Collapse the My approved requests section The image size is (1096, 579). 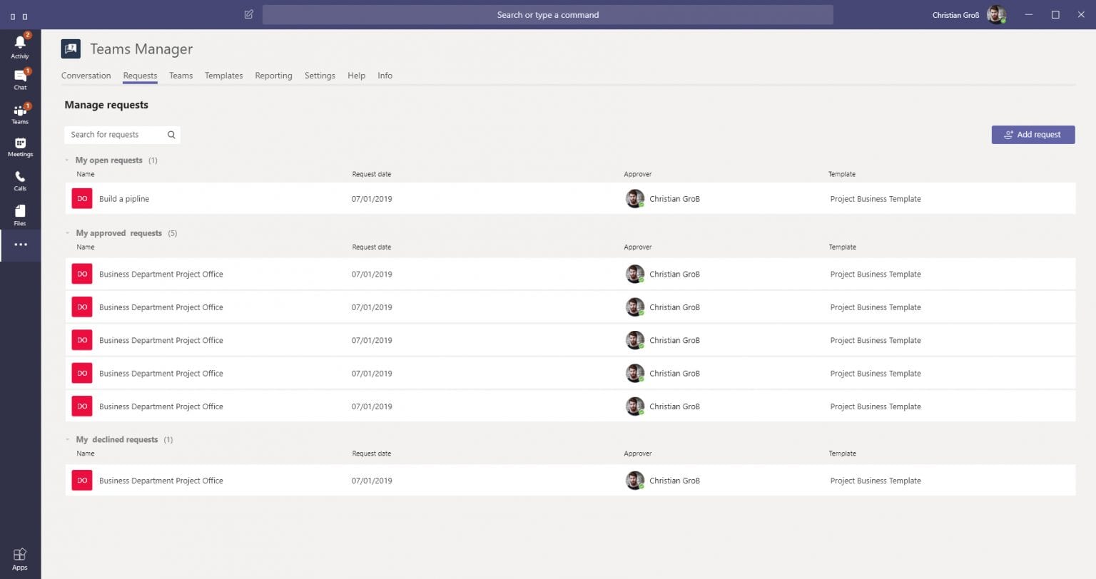tap(67, 233)
